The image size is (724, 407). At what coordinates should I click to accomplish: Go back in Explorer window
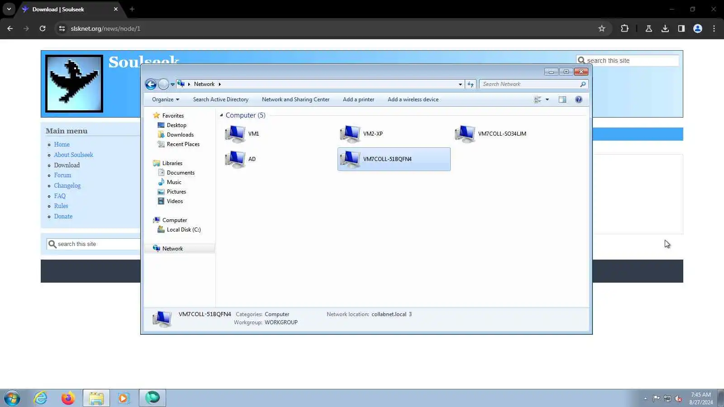click(151, 84)
